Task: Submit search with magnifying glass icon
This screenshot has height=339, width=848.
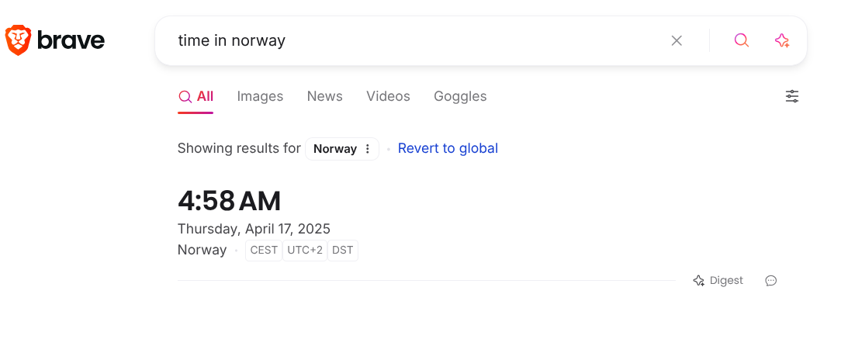Action: (742, 40)
